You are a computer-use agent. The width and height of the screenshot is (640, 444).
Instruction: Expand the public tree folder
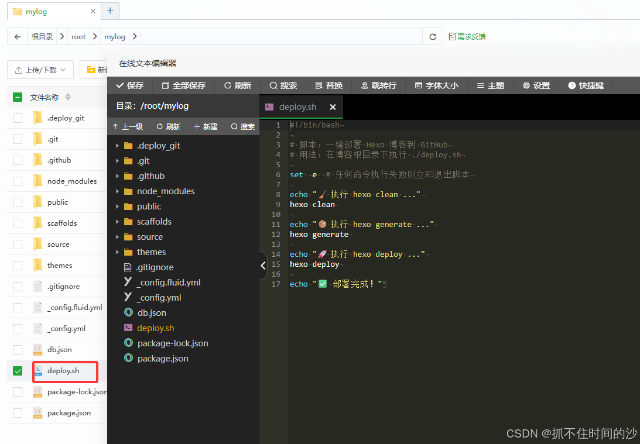coord(117,206)
